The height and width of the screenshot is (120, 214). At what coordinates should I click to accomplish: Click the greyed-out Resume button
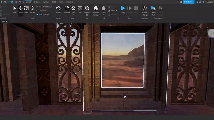(x=129, y=10)
